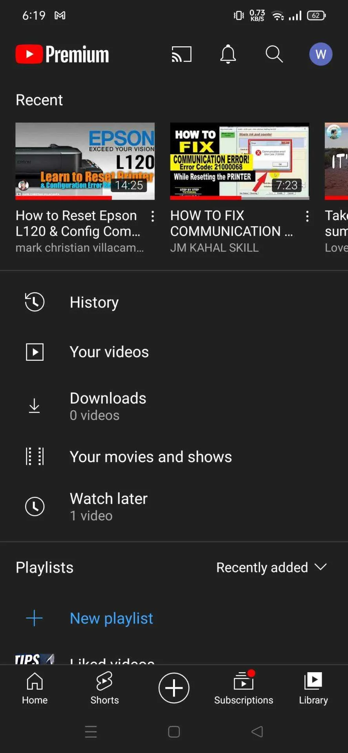Expand the Recently added sort dropdown

tap(271, 567)
